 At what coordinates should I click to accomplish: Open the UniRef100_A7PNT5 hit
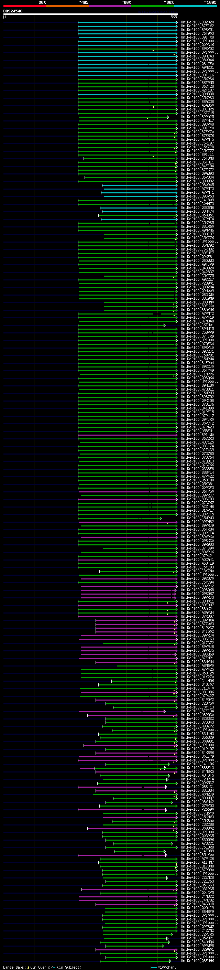(197, 140)
